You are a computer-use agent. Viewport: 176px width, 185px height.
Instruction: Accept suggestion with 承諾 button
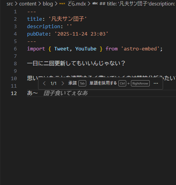[x=73, y=83]
